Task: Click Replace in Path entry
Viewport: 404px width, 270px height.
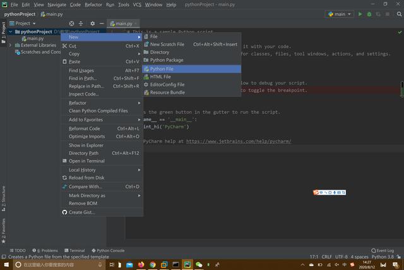Action: pyautogui.click(x=102, y=86)
